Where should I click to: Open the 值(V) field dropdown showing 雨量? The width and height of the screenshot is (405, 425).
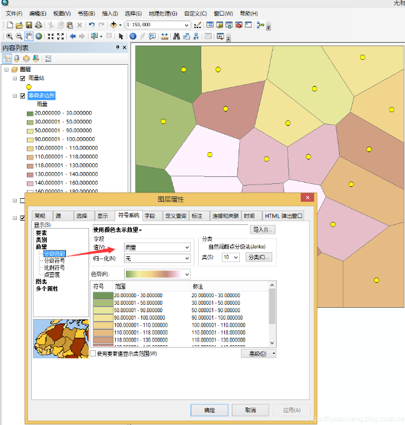click(x=187, y=247)
